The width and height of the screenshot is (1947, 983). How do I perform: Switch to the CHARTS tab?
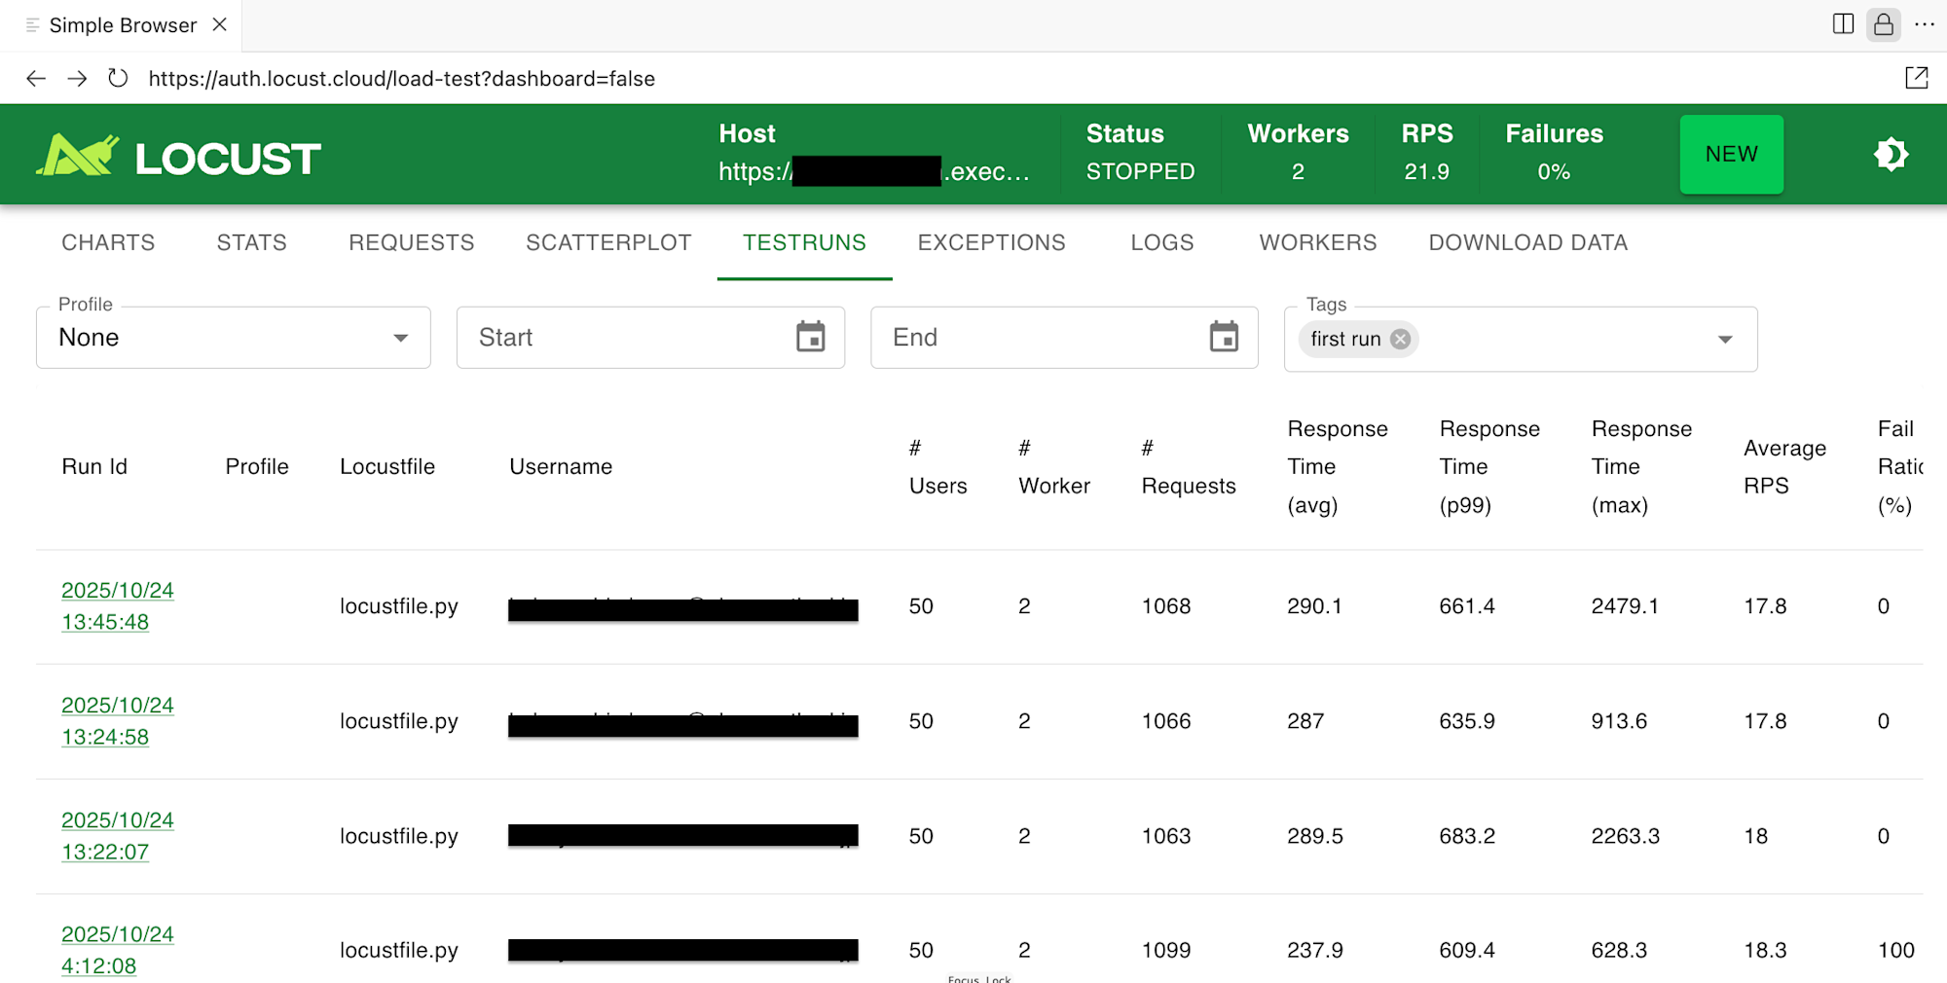108,242
